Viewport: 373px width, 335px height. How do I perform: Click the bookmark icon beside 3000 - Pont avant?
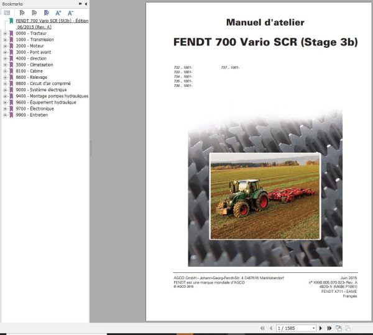point(11,52)
